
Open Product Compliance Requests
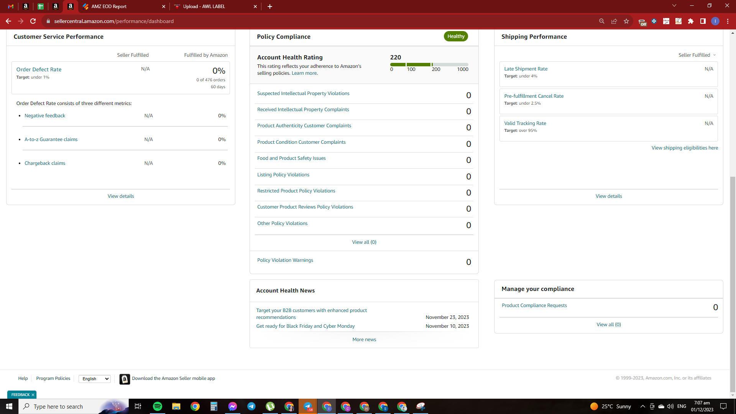tap(534, 306)
